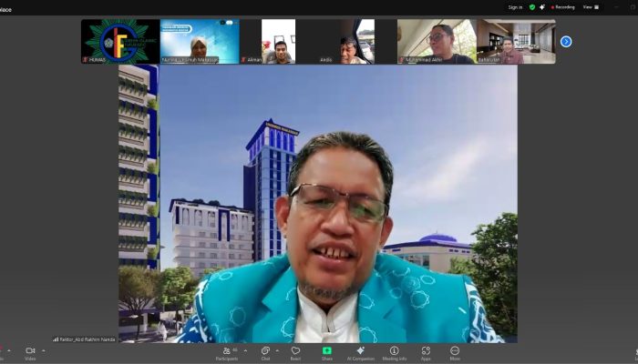Image resolution: width=638 pixels, height=364 pixels.
Task: Select the Baharudin participant thumbnail
Action: [516, 42]
